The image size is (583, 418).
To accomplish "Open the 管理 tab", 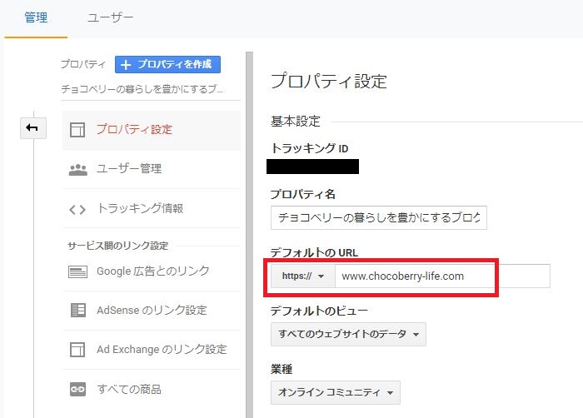I will [x=36, y=17].
